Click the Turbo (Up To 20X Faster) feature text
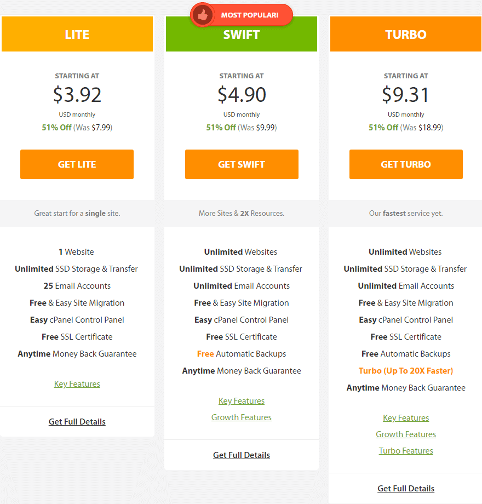 click(x=405, y=370)
